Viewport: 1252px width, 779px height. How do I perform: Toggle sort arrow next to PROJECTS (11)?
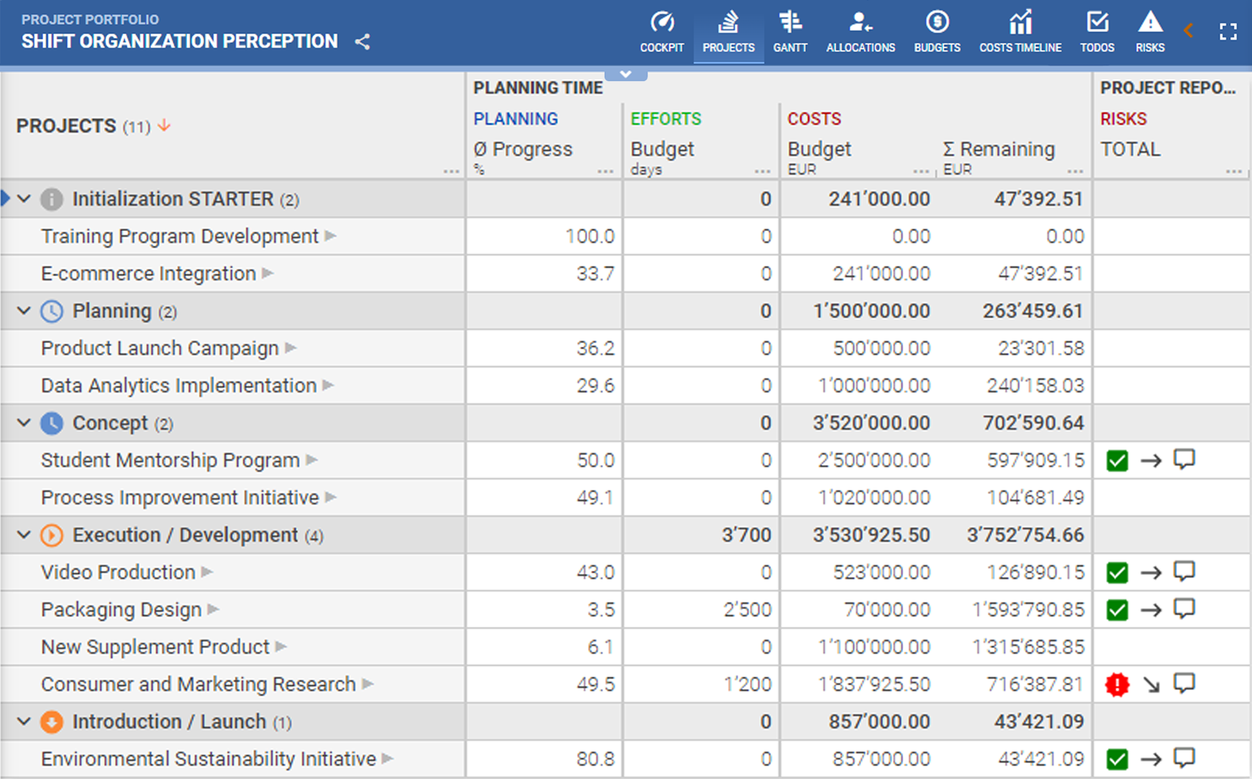pyautogui.click(x=164, y=125)
